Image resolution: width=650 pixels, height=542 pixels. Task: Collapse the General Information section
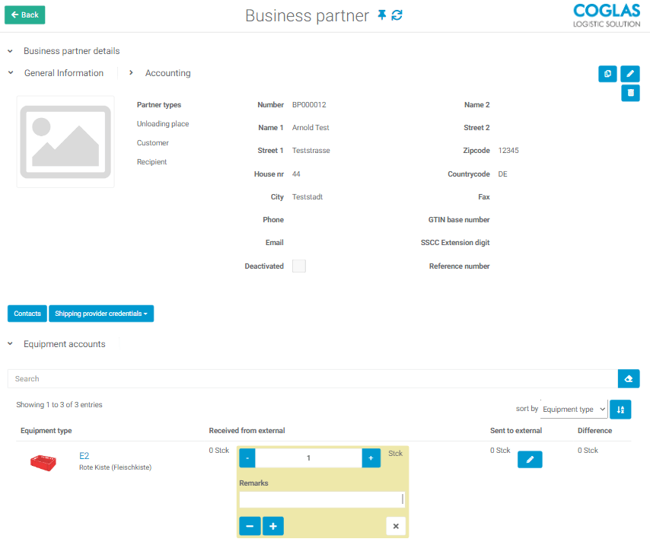(11, 73)
